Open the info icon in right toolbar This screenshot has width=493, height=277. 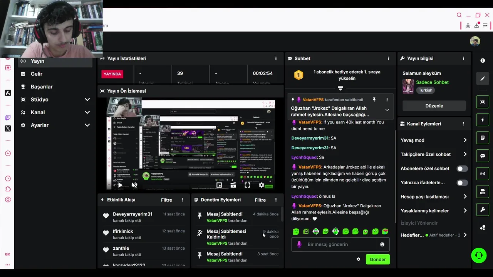point(483,60)
